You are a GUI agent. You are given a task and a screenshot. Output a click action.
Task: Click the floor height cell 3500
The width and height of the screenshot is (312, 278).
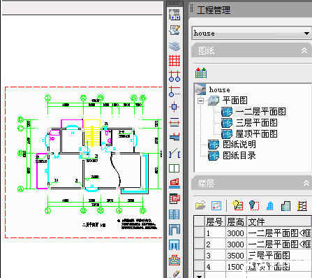click(236, 256)
